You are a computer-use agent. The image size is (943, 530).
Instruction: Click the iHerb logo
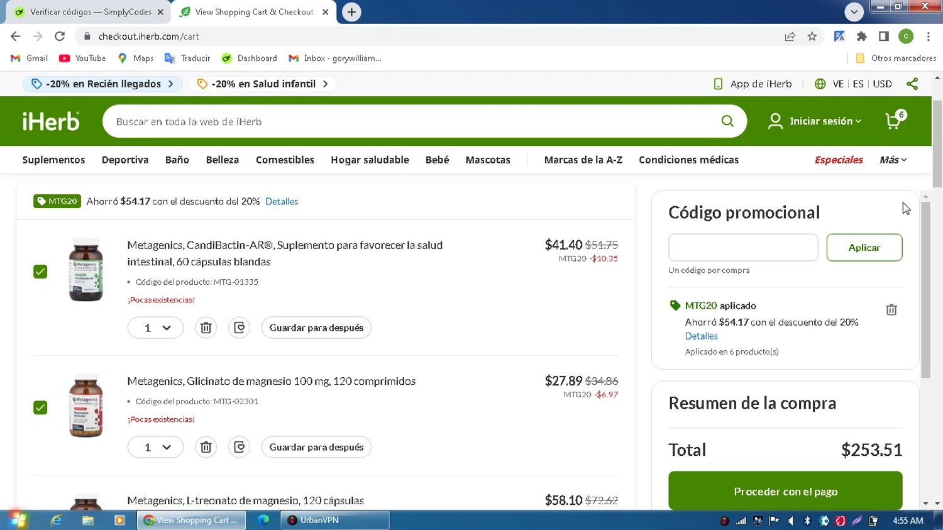[x=51, y=121]
